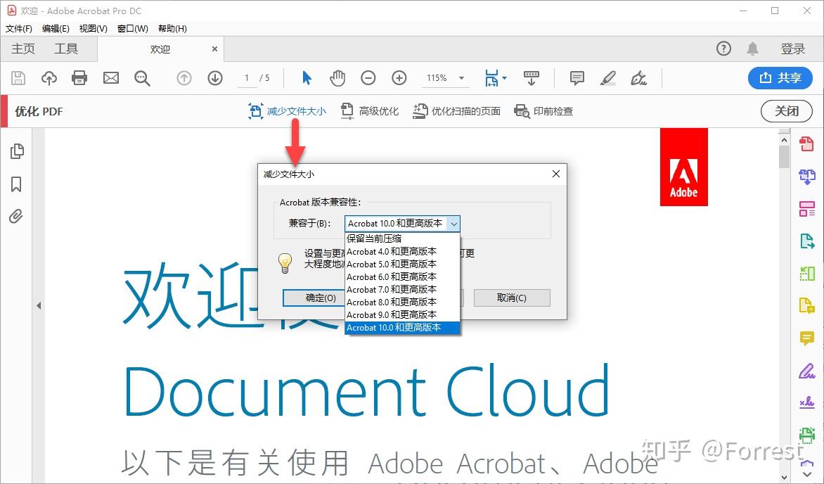Open the 文件(F) menu
The width and height of the screenshot is (824, 484).
click(x=19, y=28)
